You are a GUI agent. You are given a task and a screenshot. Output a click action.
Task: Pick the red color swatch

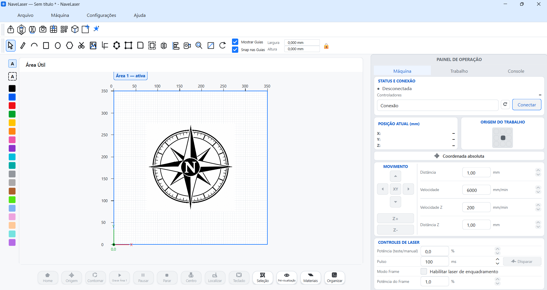[12, 106]
